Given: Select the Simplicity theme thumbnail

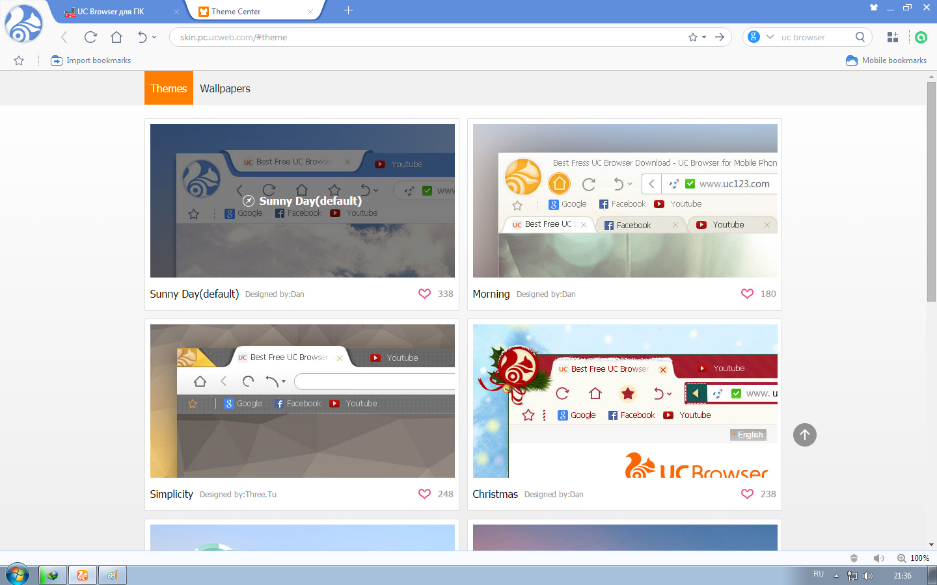Looking at the screenshot, I should 303,401.
